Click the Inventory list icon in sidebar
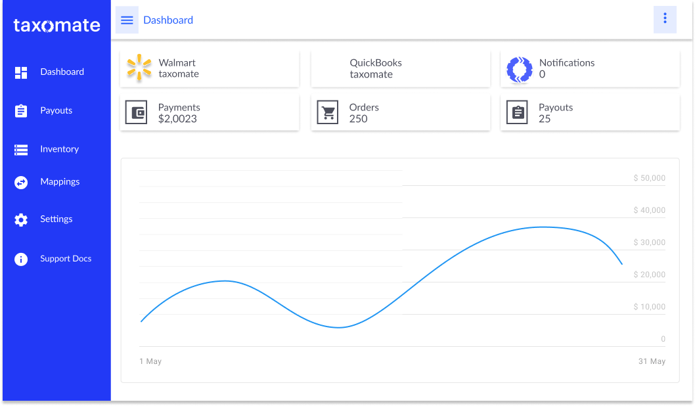The height and width of the screenshot is (406, 695). coord(21,150)
